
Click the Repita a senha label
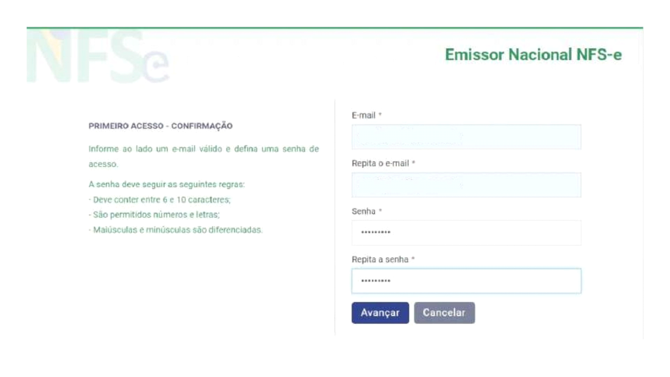coord(381,259)
